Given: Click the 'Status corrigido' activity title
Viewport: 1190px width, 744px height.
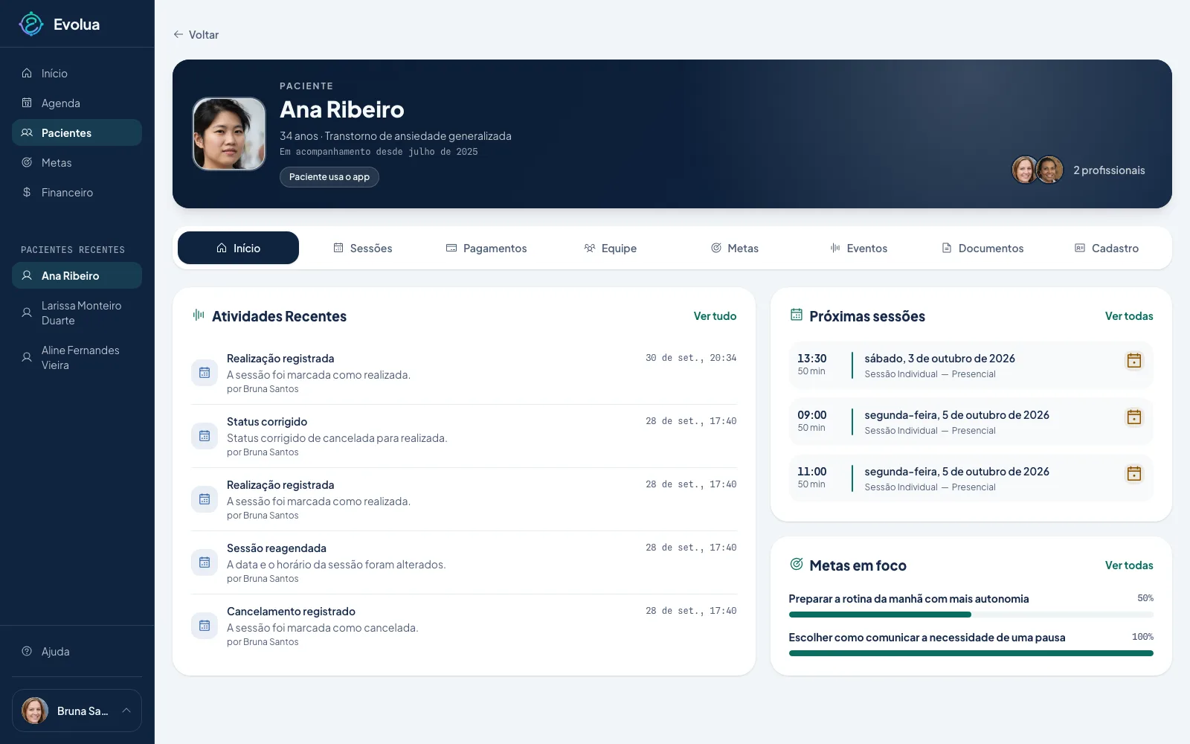Looking at the screenshot, I should (x=267, y=422).
